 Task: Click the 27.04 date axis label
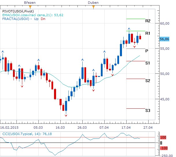148,128
